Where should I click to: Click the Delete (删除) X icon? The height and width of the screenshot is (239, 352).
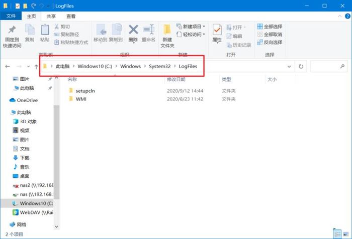pos(133,30)
